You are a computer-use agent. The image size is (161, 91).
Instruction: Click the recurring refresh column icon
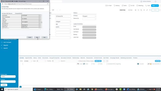point(84,64)
